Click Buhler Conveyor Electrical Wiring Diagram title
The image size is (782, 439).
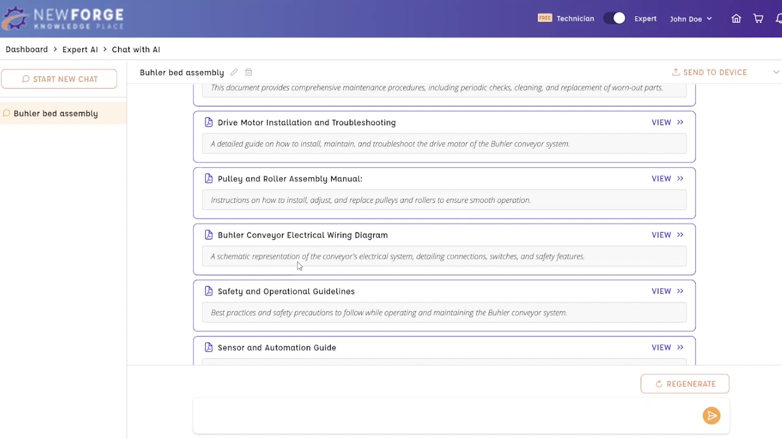point(303,235)
